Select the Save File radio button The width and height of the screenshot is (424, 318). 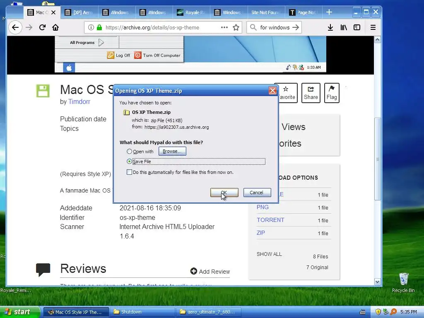(129, 161)
